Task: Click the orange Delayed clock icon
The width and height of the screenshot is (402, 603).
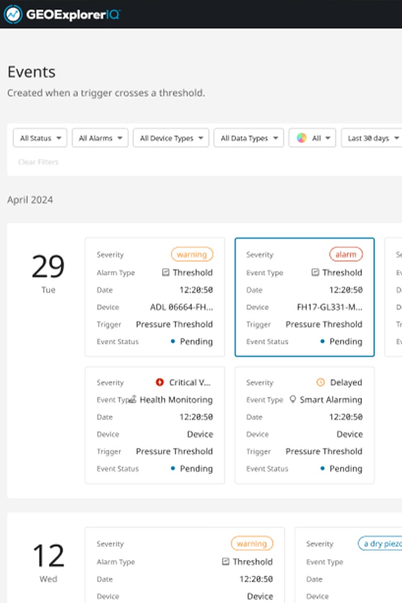Action: point(321,382)
